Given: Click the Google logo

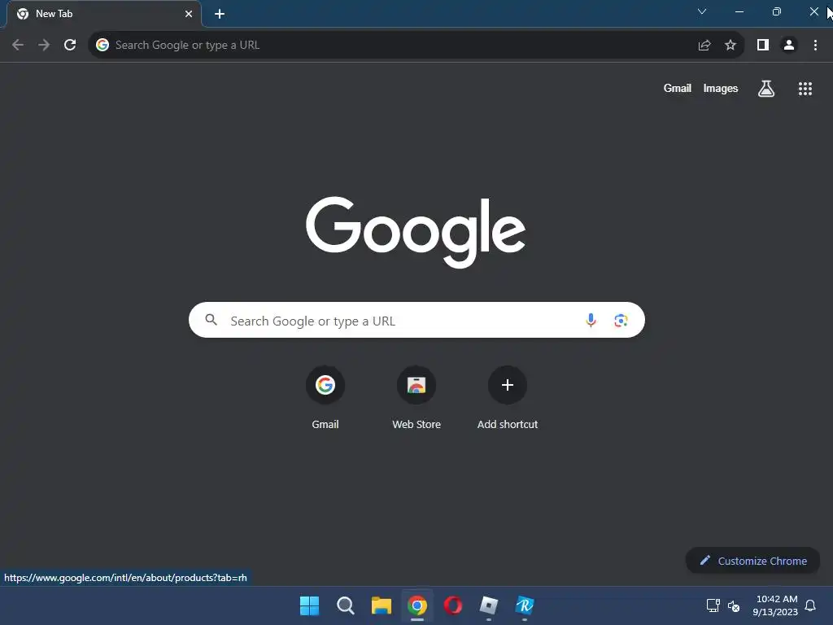Looking at the screenshot, I should coord(416,232).
